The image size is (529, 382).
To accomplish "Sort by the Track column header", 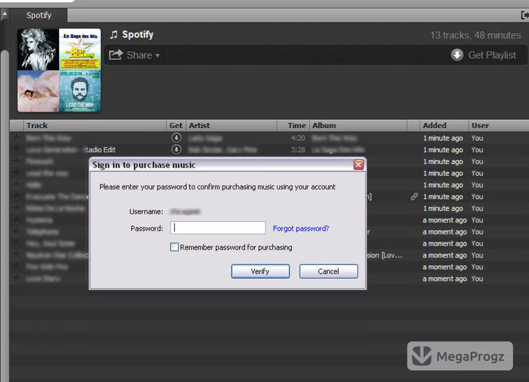I will [95, 125].
